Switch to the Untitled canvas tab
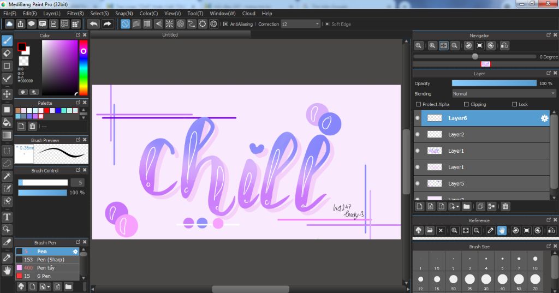 click(x=170, y=35)
